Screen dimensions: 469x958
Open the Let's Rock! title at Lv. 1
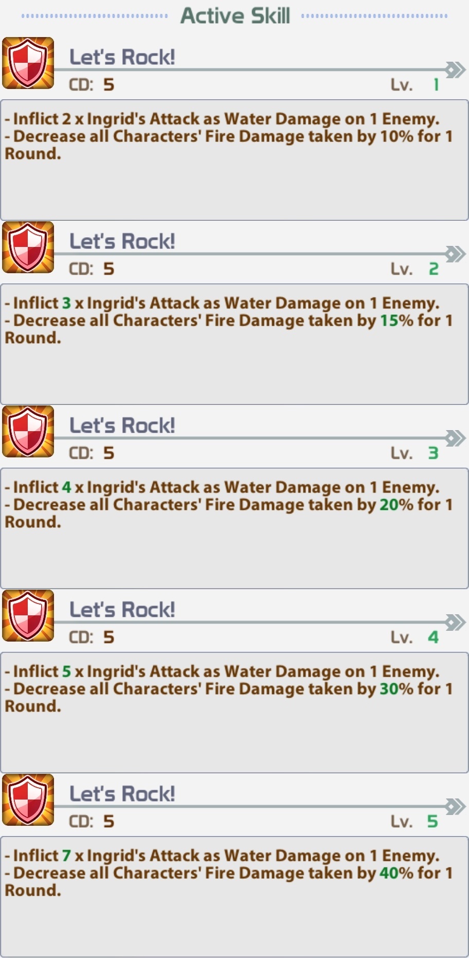click(122, 57)
